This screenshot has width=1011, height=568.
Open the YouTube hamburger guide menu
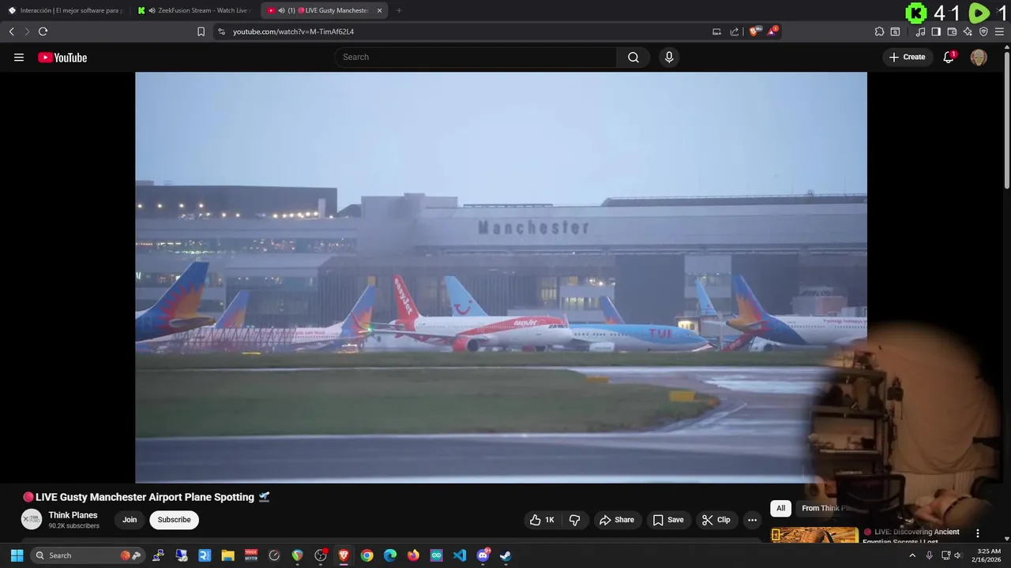19,57
